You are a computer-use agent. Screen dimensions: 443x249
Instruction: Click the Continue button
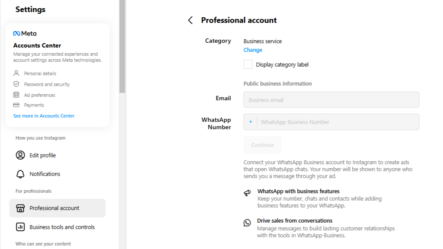pos(262,145)
